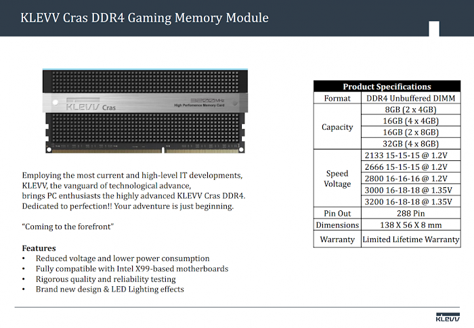The width and height of the screenshot is (474, 328).
Task: Click the Features heading
Action: coord(39,248)
